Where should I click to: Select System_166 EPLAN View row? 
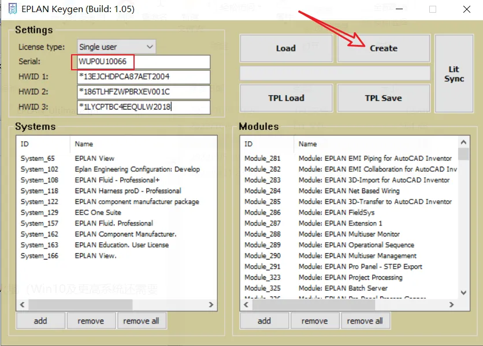[117, 255]
